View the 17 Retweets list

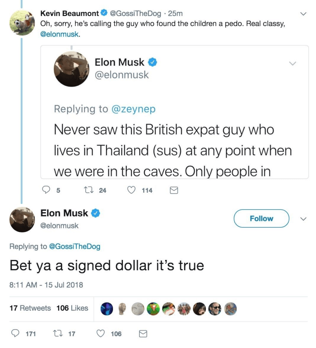(x=30, y=308)
